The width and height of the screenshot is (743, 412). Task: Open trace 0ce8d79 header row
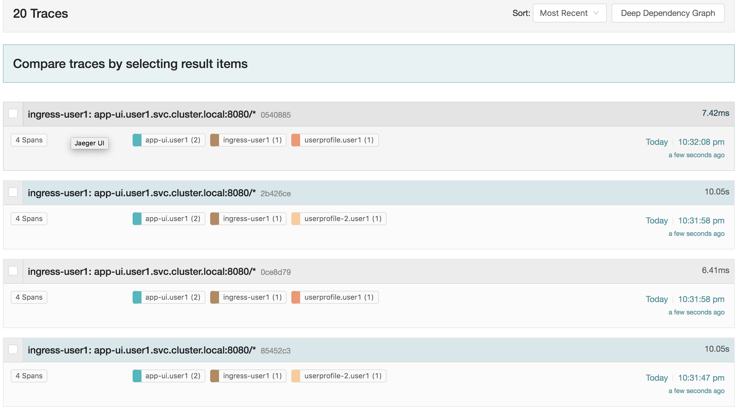pyautogui.click(x=379, y=271)
